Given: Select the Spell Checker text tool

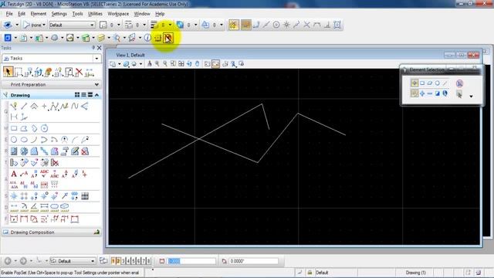Looking at the screenshot, I should coord(45,174).
